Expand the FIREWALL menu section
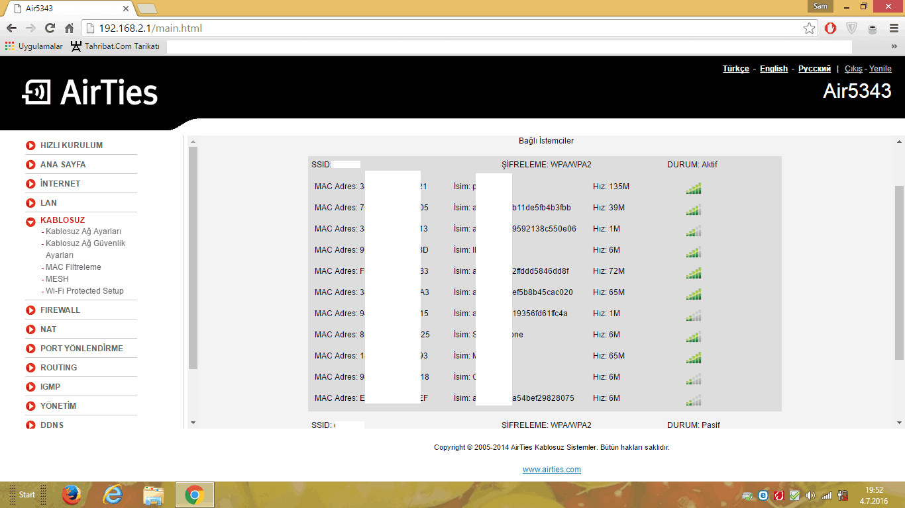This screenshot has height=508, width=905. click(x=60, y=310)
